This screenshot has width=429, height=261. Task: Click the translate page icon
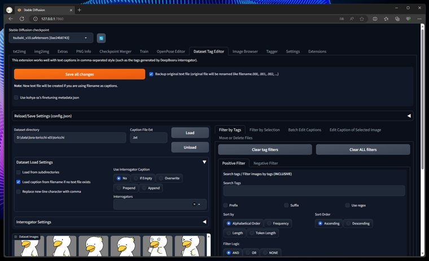click(x=342, y=19)
